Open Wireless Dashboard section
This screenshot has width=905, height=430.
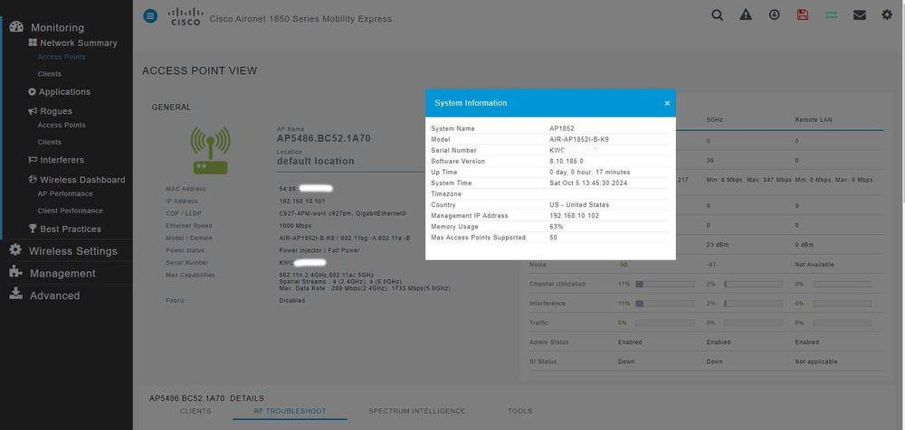82,180
